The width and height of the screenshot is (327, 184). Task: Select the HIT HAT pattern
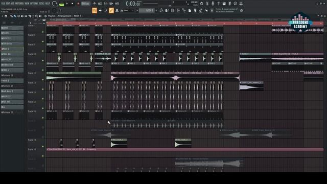coord(12,102)
